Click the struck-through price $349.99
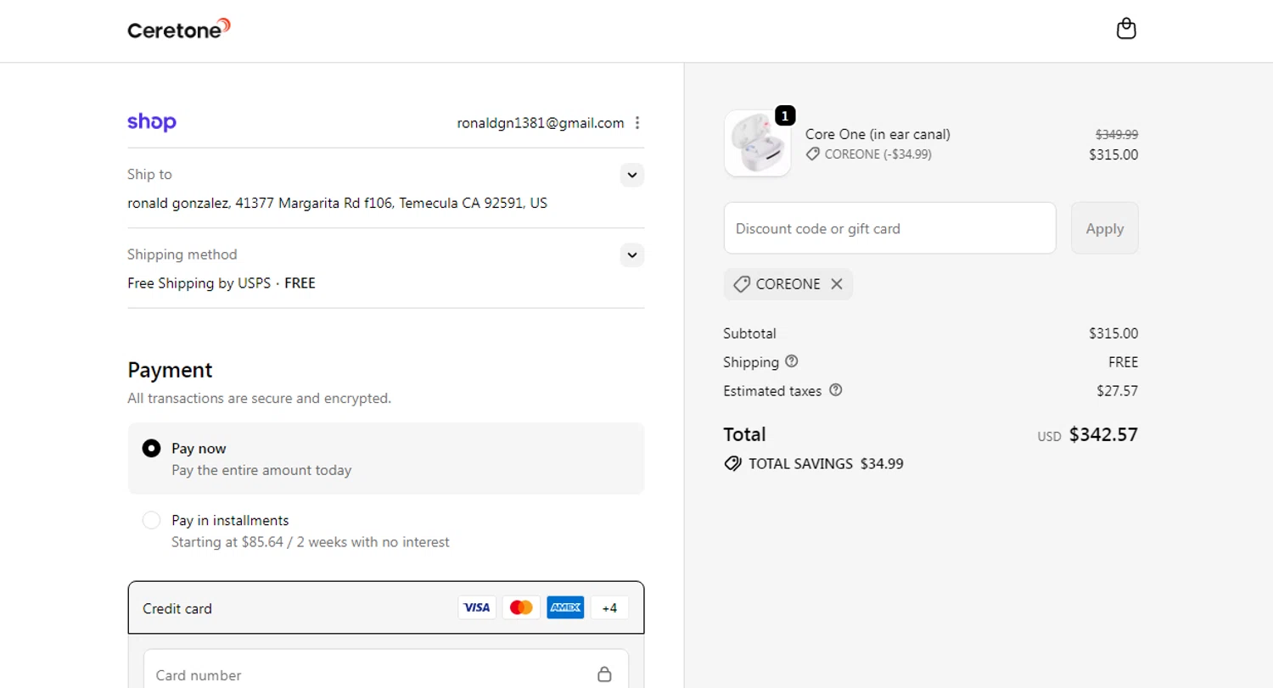Image resolution: width=1273 pixels, height=688 pixels. click(1117, 134)
